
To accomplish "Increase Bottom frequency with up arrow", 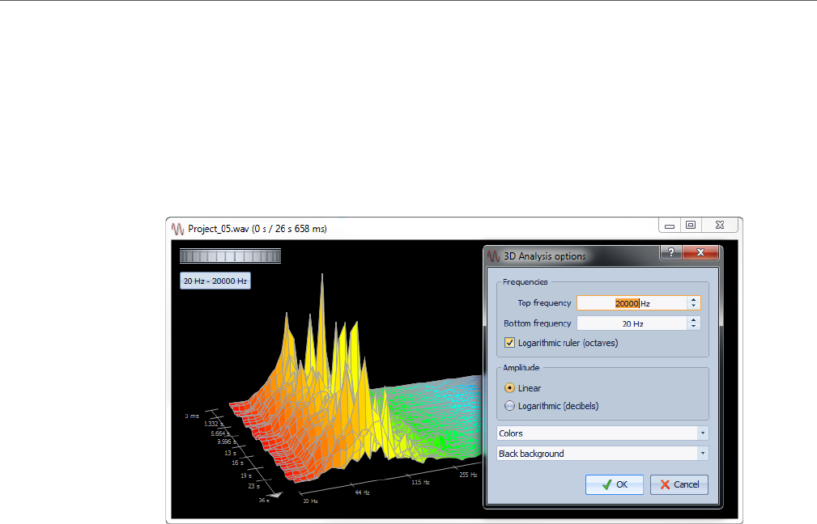I will (x=693, y=320).
